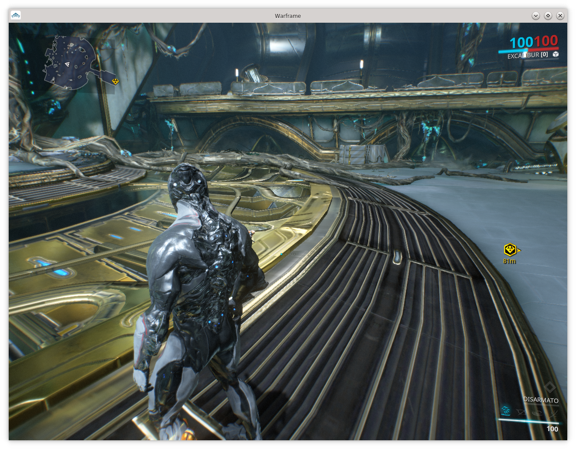Click the blue shield bar
The height and width of the screenshot is (449, 576).
(x=513, y=51)
